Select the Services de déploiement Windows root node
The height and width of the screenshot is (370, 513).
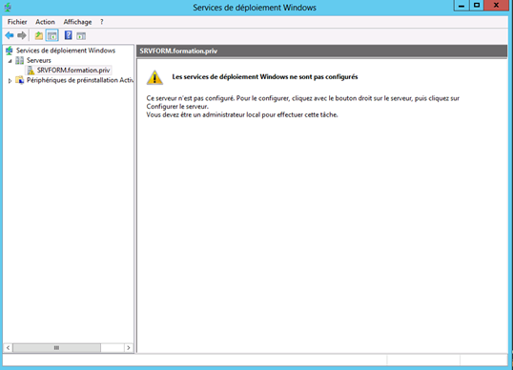click(66, 51)
